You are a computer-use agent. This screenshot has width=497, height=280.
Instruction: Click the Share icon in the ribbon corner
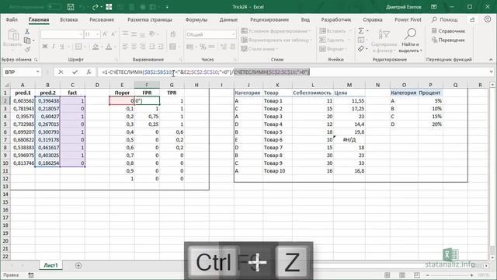pos(472,19)
